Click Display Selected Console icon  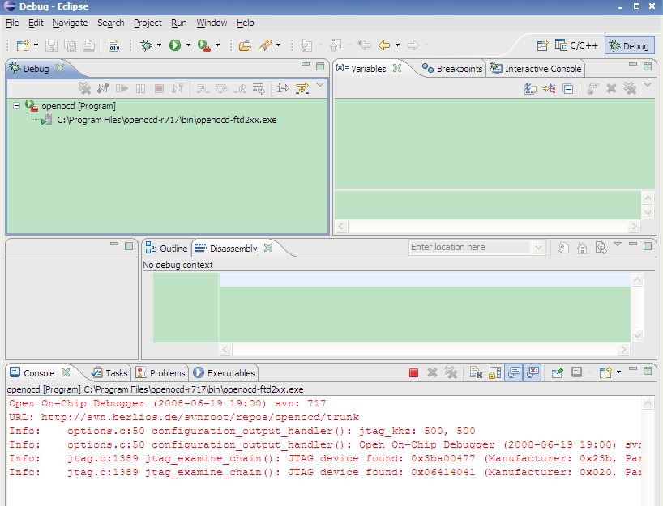pyautogui.click(x=577, y=372)
